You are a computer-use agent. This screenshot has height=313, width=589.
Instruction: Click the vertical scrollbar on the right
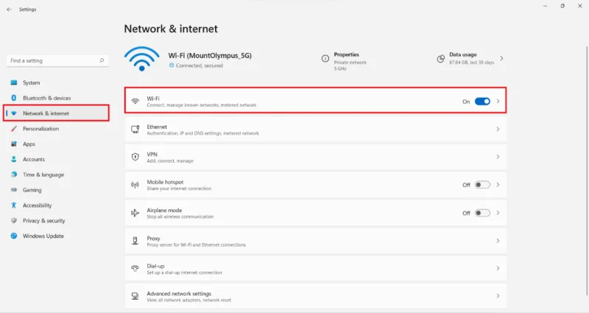coord(587,171)
